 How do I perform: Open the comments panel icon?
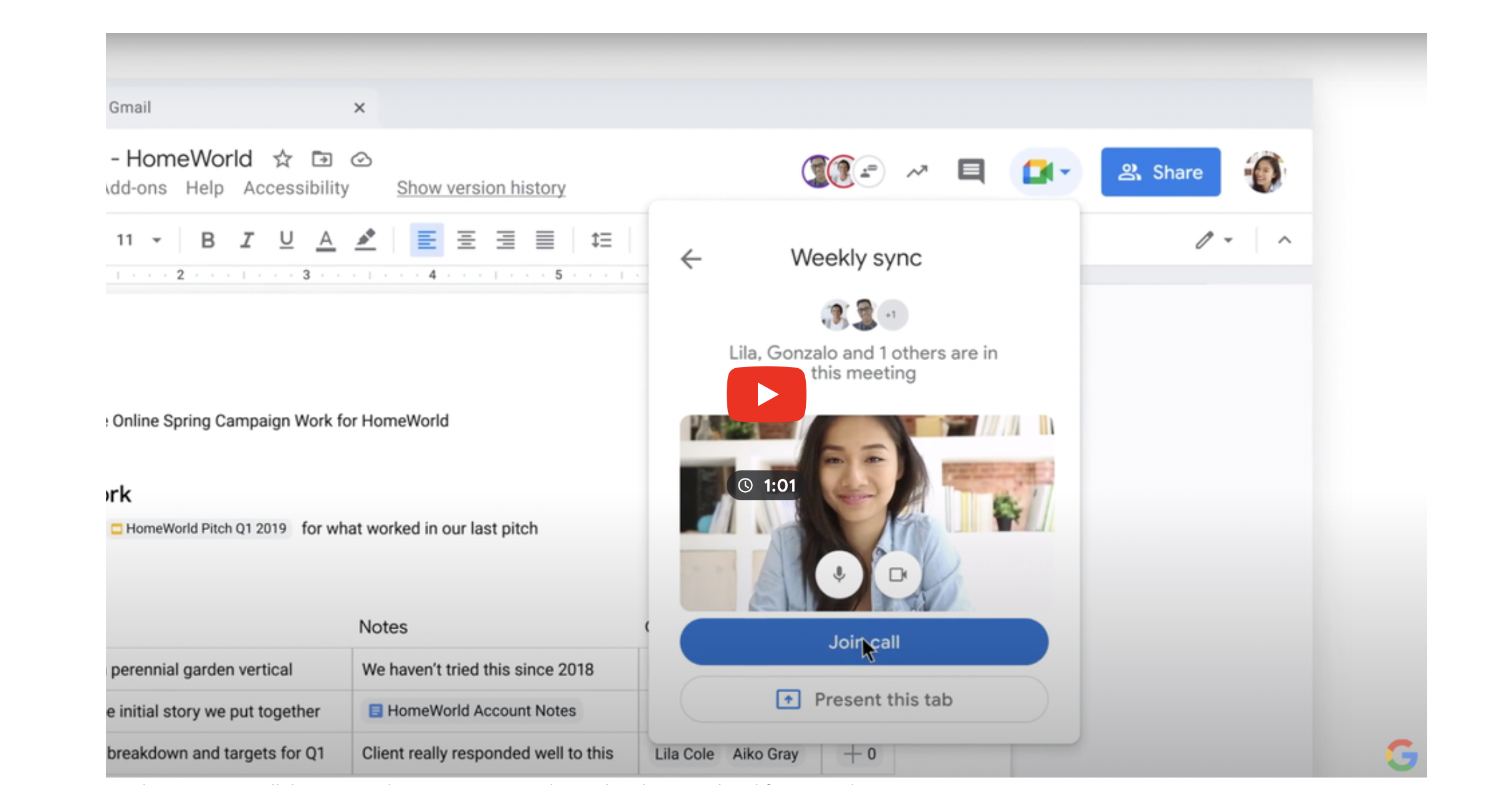click(x=970, y=172)
